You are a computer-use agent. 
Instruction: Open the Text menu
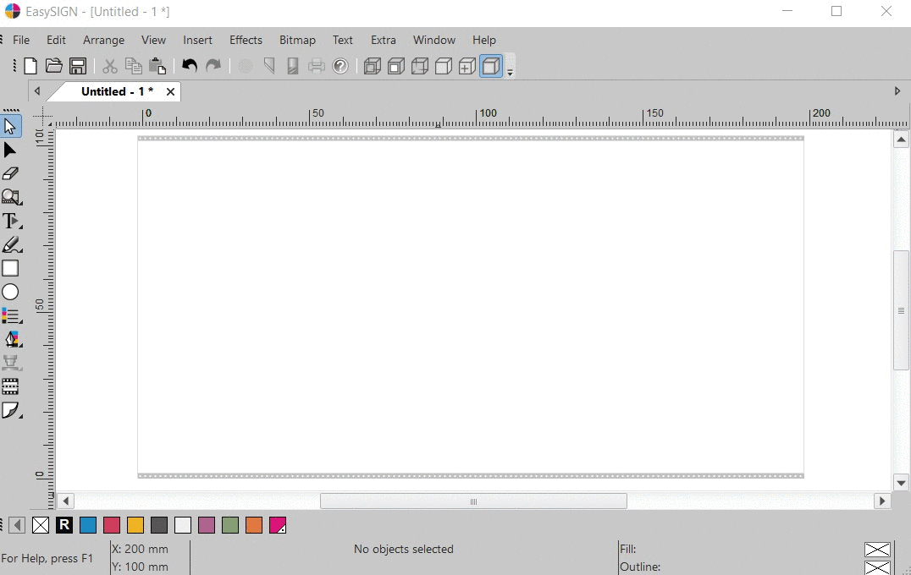tap(342, 40)
